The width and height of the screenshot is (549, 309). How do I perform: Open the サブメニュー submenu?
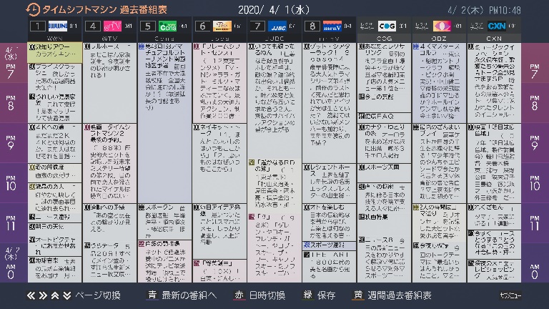tap(510, 295)
